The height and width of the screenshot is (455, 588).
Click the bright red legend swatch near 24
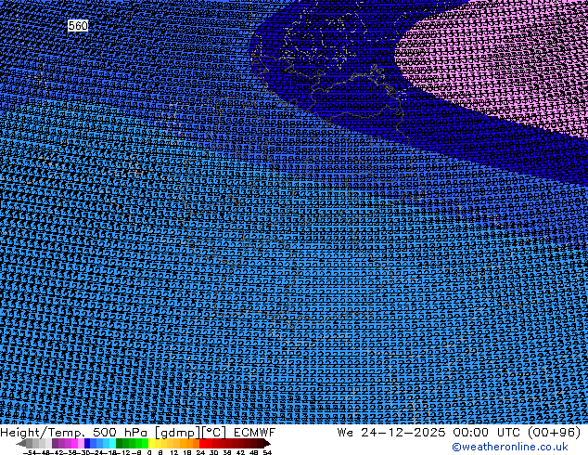click(x=202, y=443)
